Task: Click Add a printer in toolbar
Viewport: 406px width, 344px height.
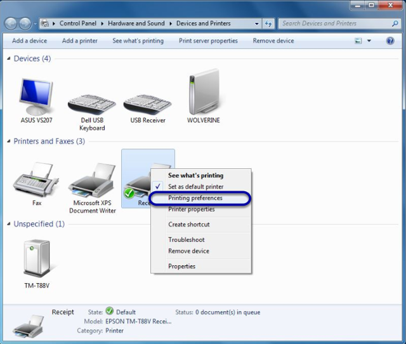Action: pyautogui.click(x=80, y=41)
